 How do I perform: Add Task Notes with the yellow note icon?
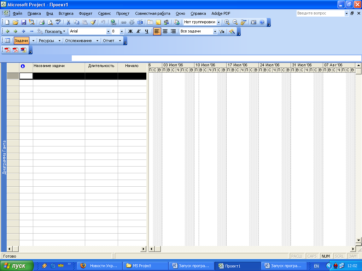[158, 22]
